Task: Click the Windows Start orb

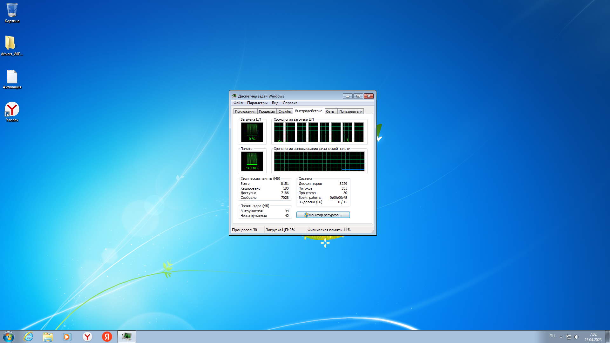Action: tap(9, 337)
